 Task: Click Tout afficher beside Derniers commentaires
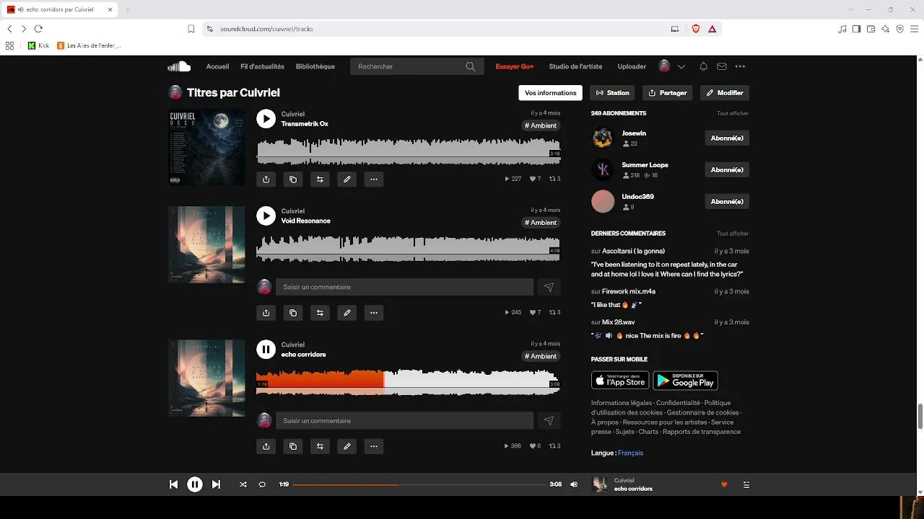[x=733, y=234]
